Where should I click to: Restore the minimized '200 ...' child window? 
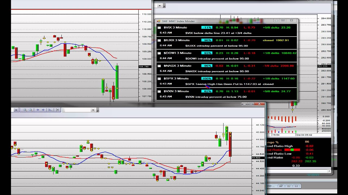pyautogui.click(x=281, y=186)
